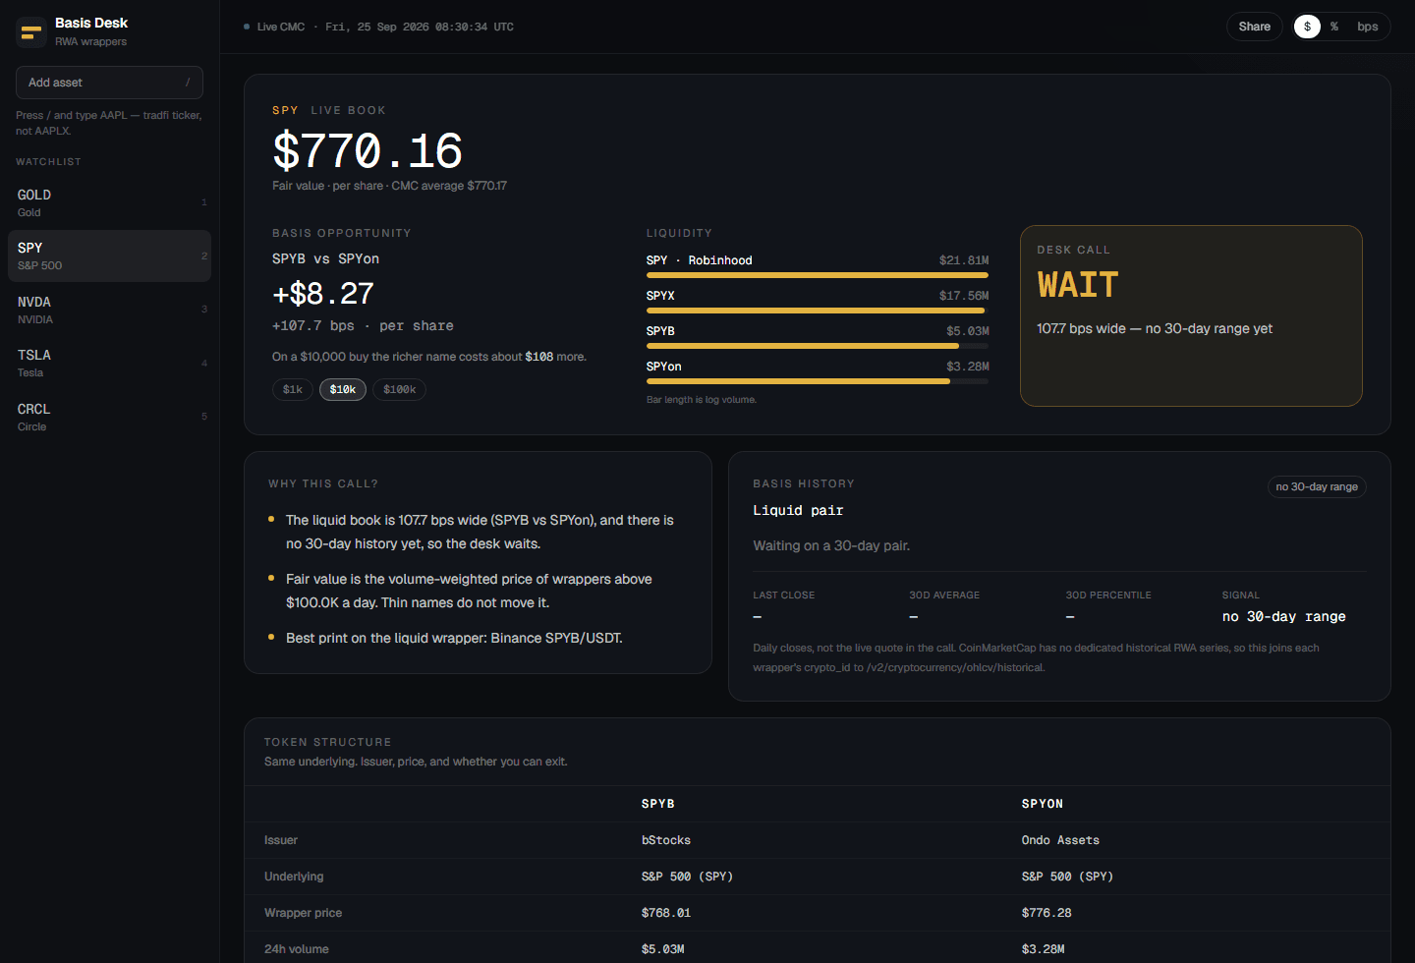Viewport: 1415px width, 963px height.
Task: Switch units to dollar ($) mode
Action: pos(1307,27)
